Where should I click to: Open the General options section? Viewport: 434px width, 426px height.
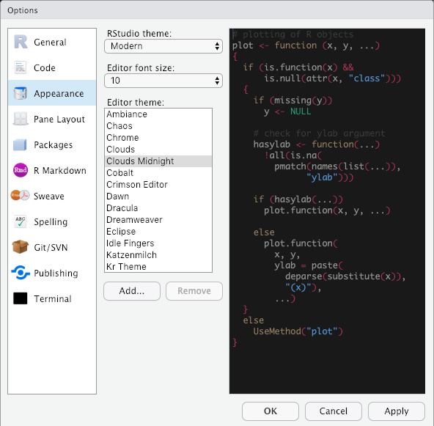52,42
